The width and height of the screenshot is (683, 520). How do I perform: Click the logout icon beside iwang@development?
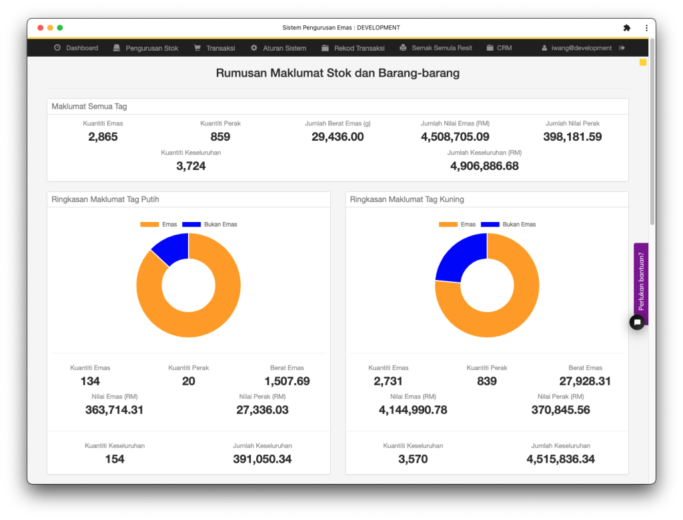pyautogui.click(x=622, y=48)
